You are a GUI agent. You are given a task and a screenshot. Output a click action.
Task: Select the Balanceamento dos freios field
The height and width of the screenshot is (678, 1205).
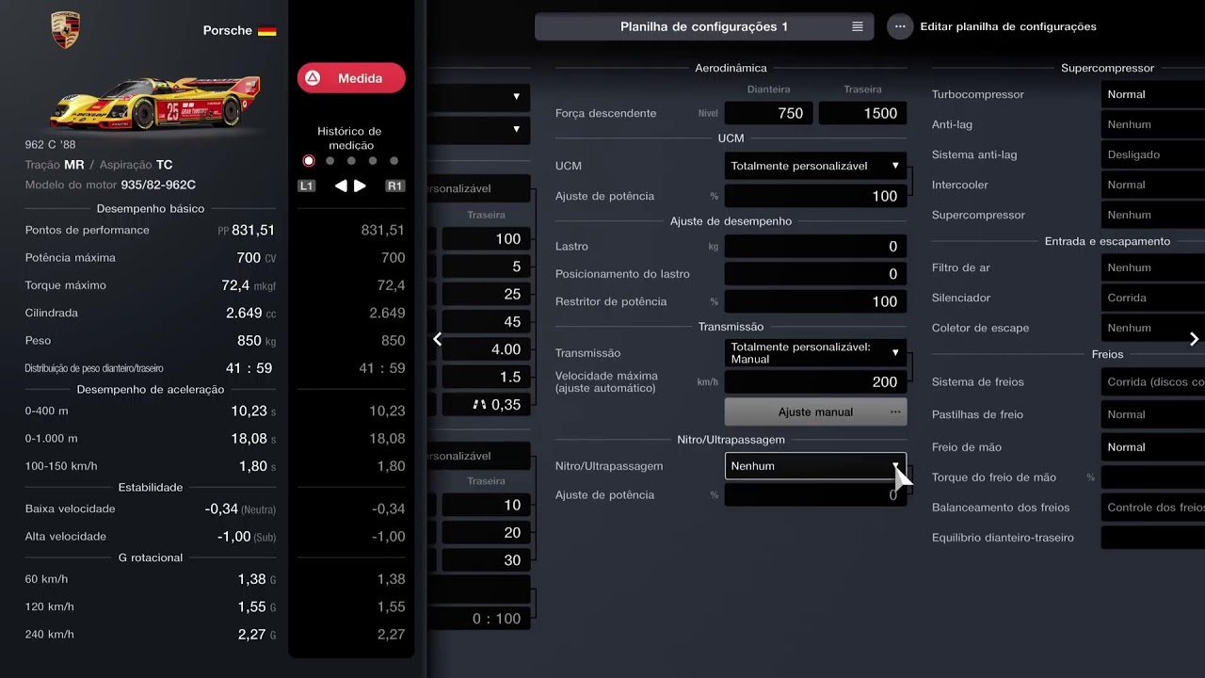[x=1152, y=508]
